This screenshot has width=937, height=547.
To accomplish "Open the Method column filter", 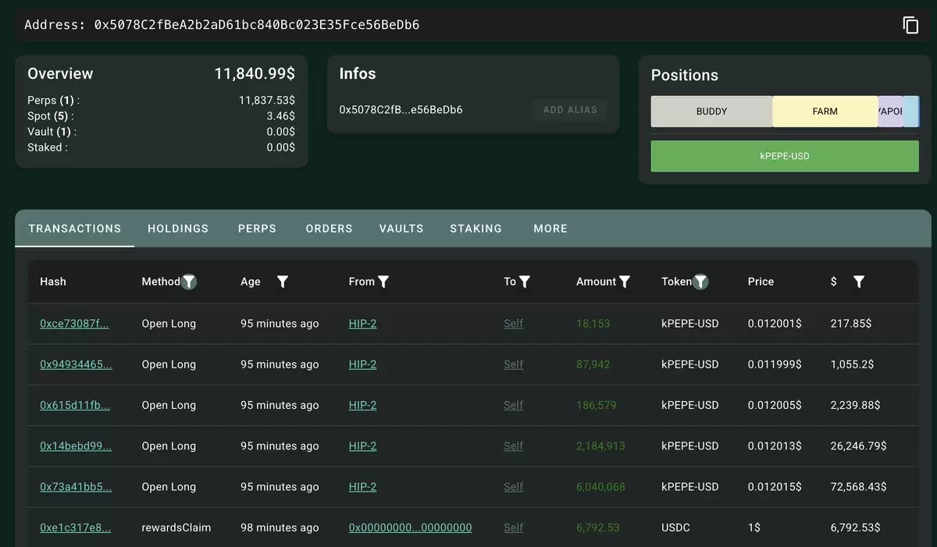I will click(x=189, y=282).
